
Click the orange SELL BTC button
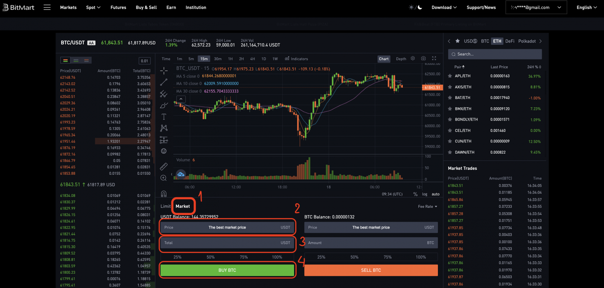371,270
